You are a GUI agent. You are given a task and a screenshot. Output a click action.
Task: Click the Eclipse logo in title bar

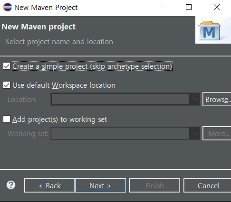click(8, 7)
